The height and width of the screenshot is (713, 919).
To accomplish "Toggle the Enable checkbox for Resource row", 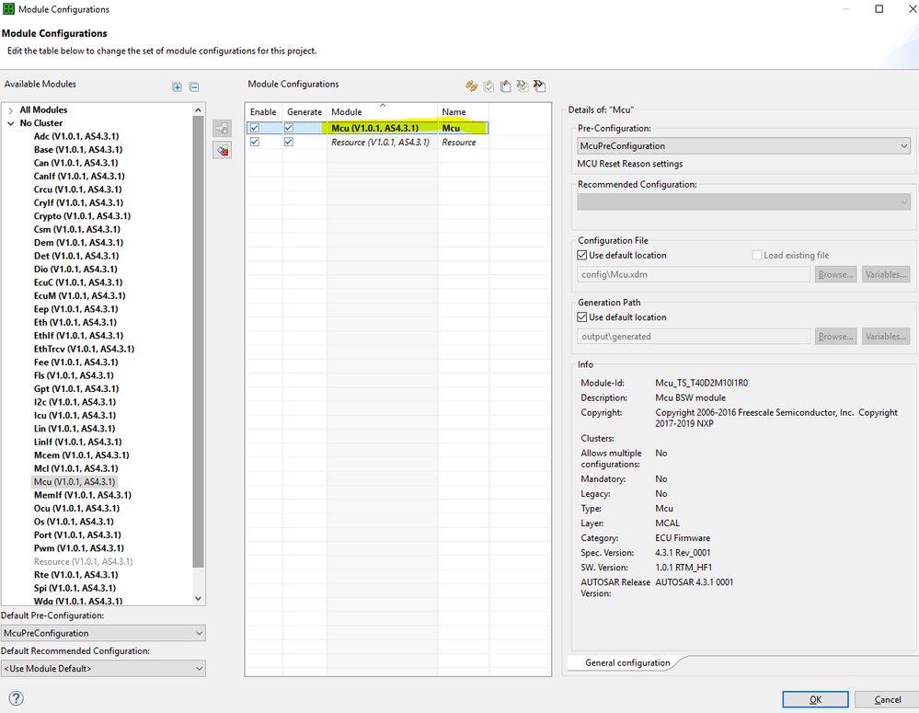I will (255, 142).
